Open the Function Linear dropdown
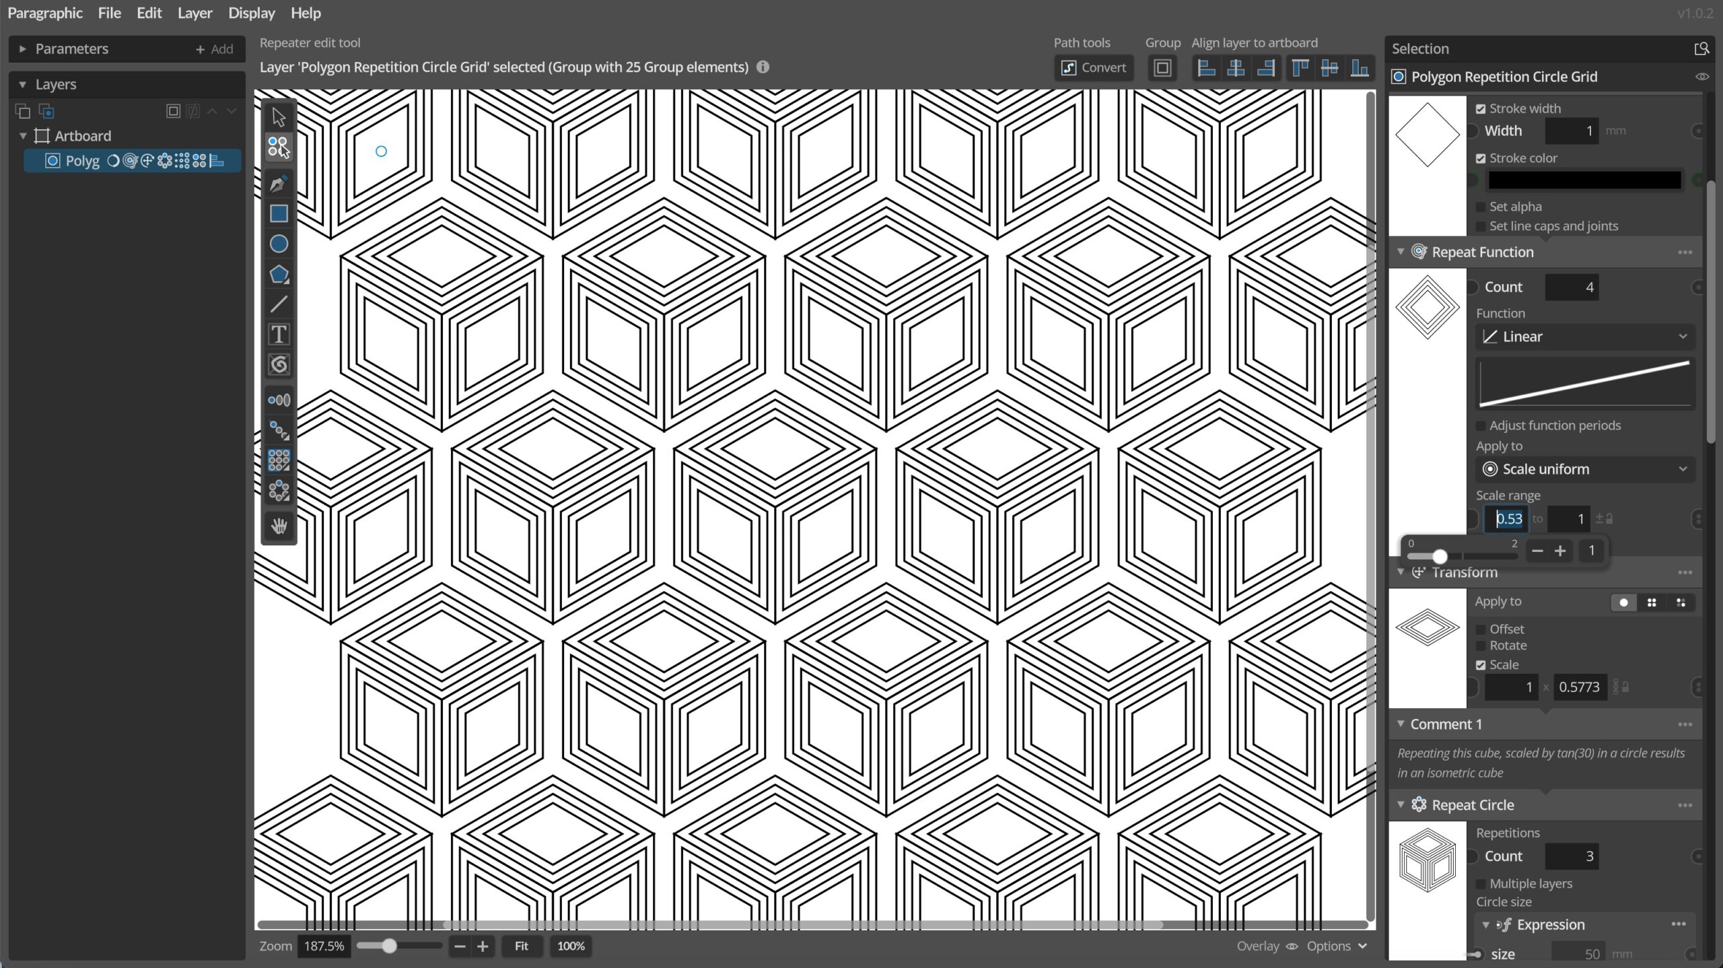The width and height of the screenshot is (1723, 968). [x=1585, y=337]
